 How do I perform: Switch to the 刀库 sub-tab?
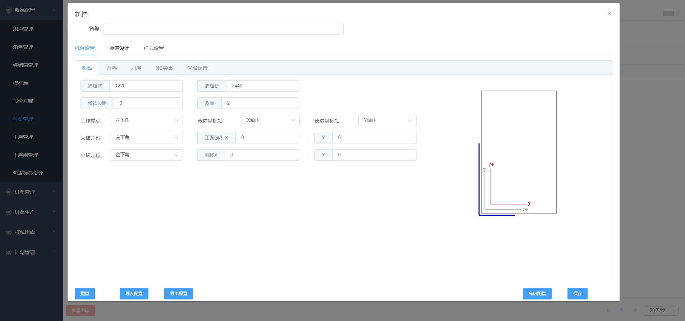tap(136, 68)
